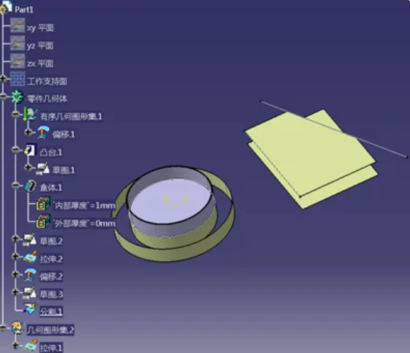
Task: Expand the 草图.2 tree node
Action: tap(16, 239)
